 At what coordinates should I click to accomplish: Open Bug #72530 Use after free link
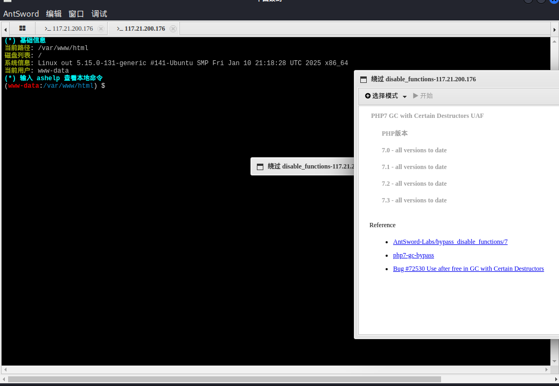click(x=468, y=269)
